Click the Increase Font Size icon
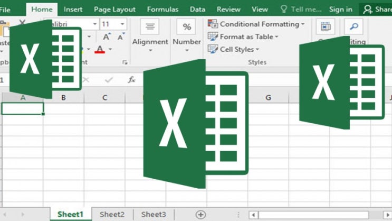Image resolution: width=392 pixels, height=221 pixels. (x=107, y=37)
